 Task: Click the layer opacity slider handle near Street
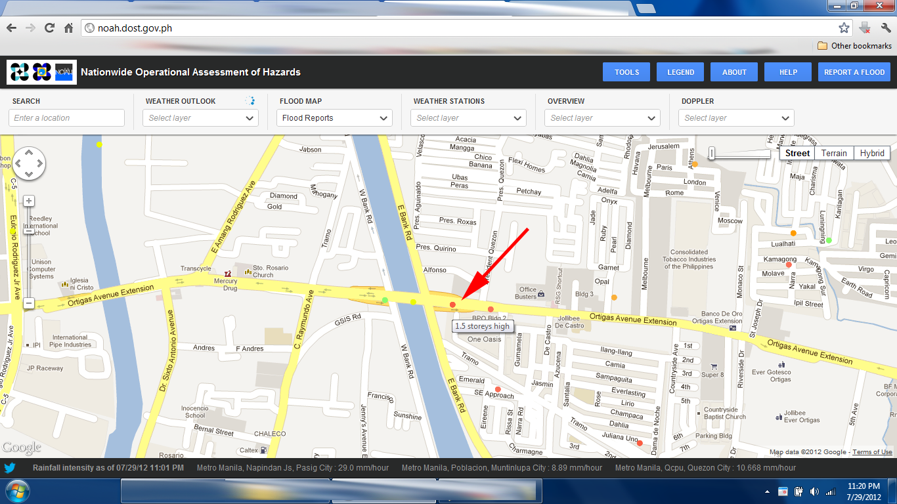click(712, 154)
